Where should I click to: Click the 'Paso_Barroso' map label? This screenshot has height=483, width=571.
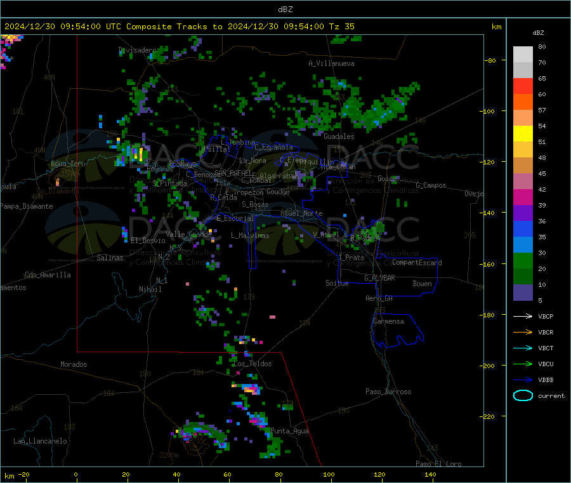388,392
